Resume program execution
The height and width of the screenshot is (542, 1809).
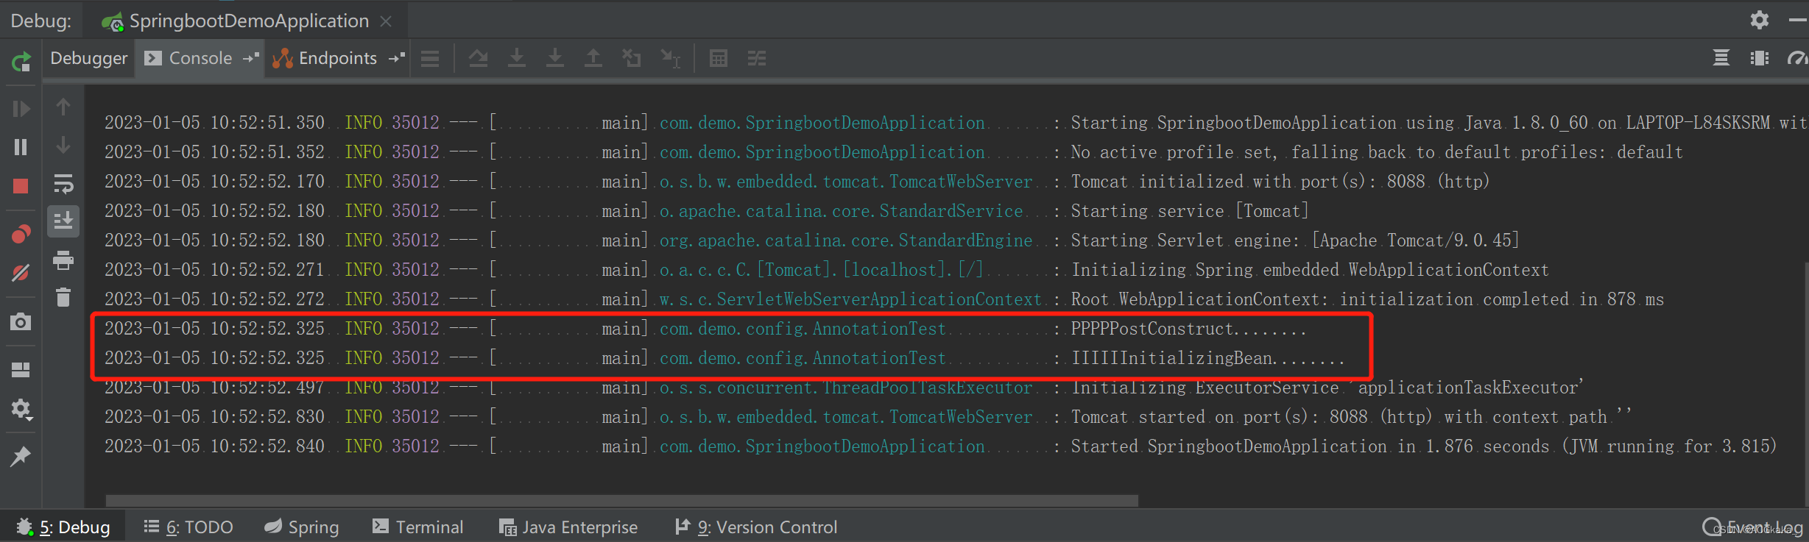(x=21, y=109)
